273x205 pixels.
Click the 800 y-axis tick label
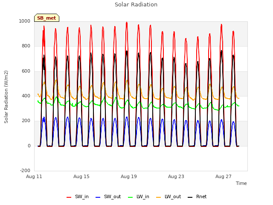tap(26, 46)
